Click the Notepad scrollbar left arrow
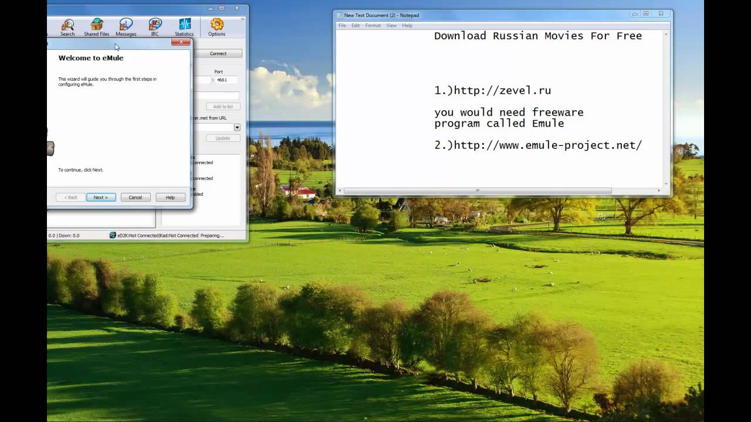 coord(340,190)
